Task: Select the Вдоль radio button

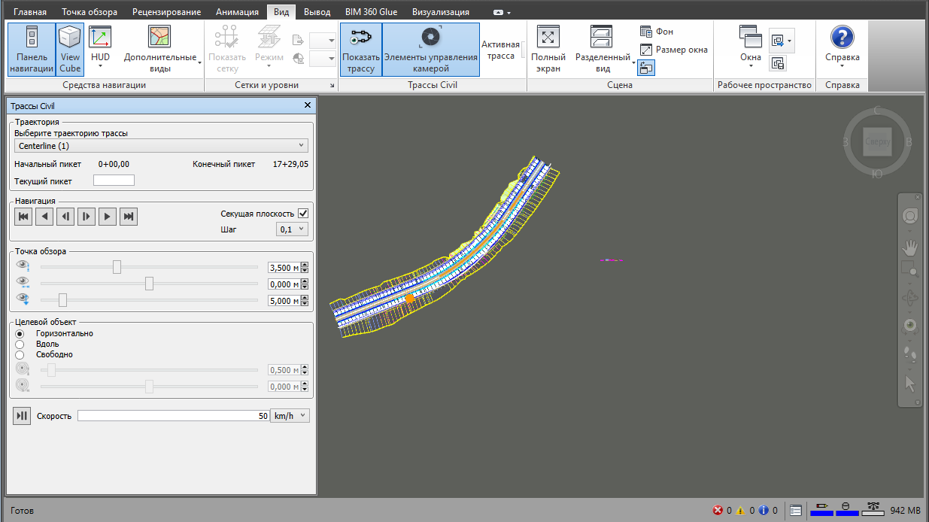Action: pyautogui.click(x=20, y=344)
